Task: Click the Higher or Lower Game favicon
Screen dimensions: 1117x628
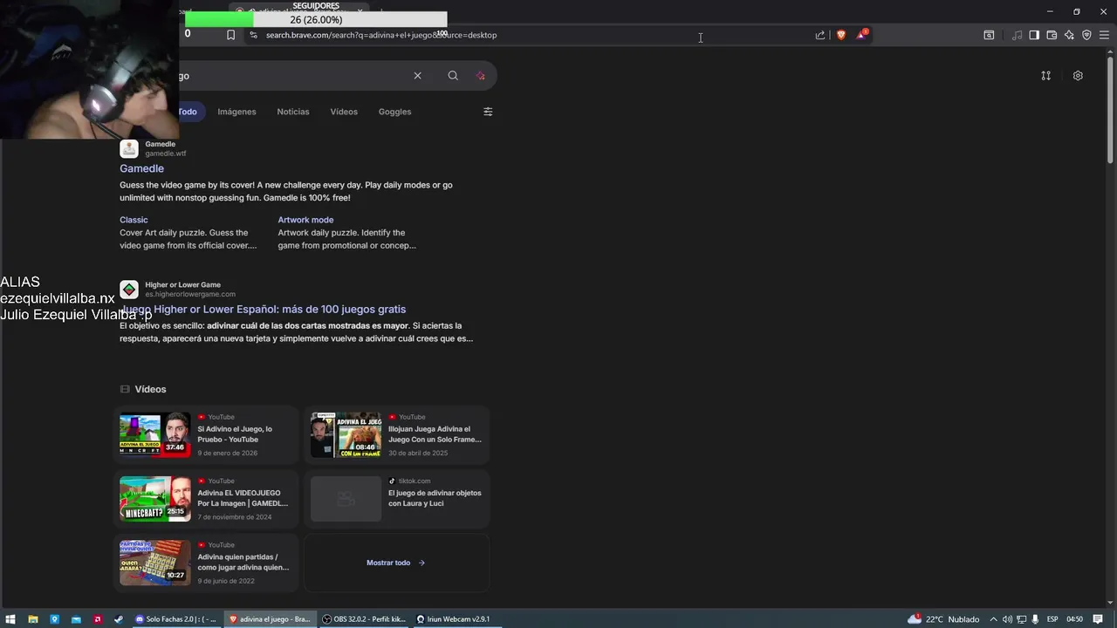Action: click(129, 290)
